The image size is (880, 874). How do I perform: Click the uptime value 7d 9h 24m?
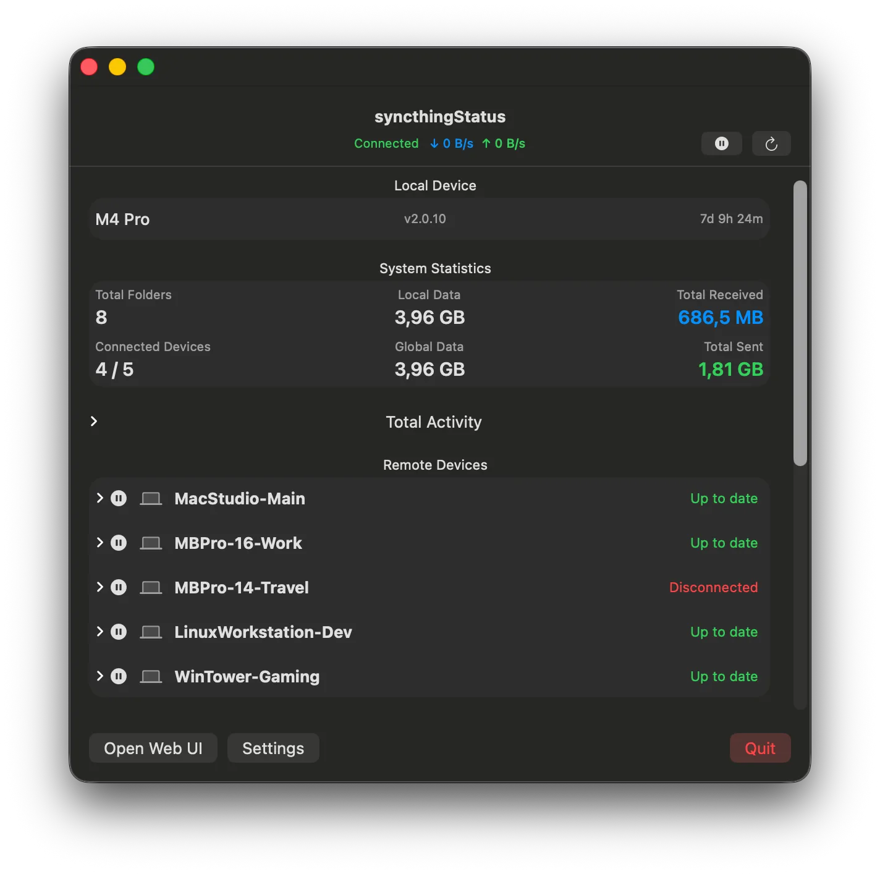tap(732, 219)
